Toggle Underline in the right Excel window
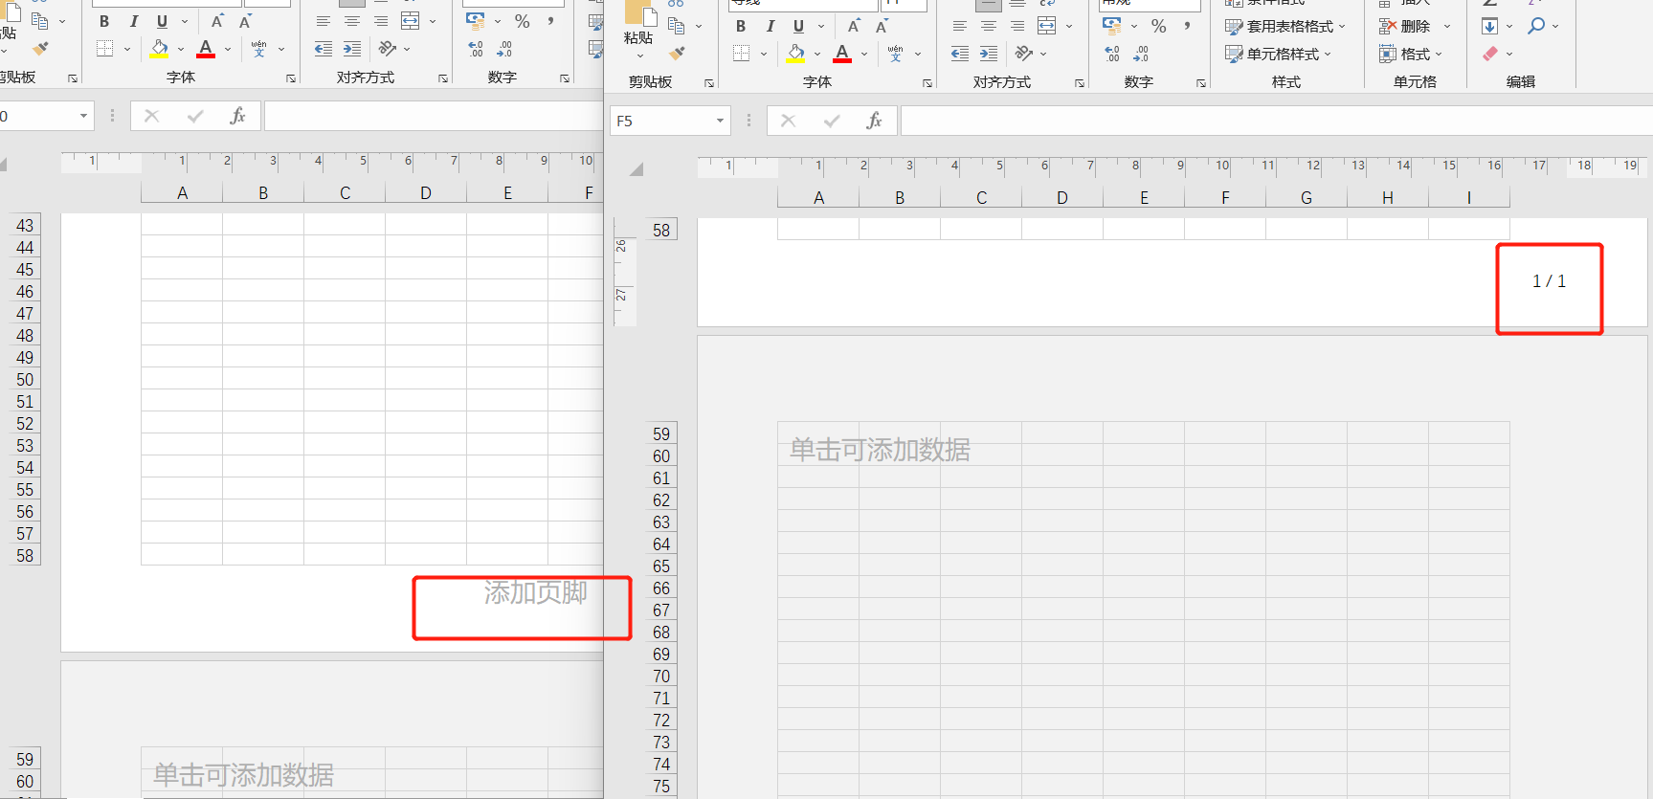The height and width of the screenshot is (799, 1653). click(798, 27)
